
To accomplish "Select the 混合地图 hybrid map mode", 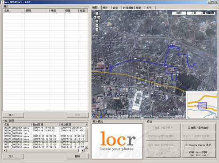I will (208, 13).
